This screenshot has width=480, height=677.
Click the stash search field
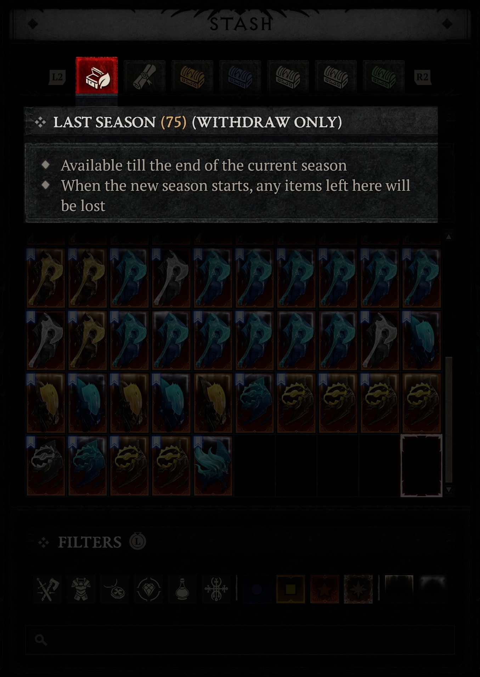[x=240, y=640]
